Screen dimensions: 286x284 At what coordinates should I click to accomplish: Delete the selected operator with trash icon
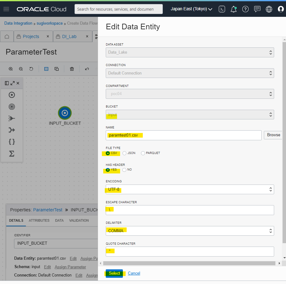[x=72, y=69]
